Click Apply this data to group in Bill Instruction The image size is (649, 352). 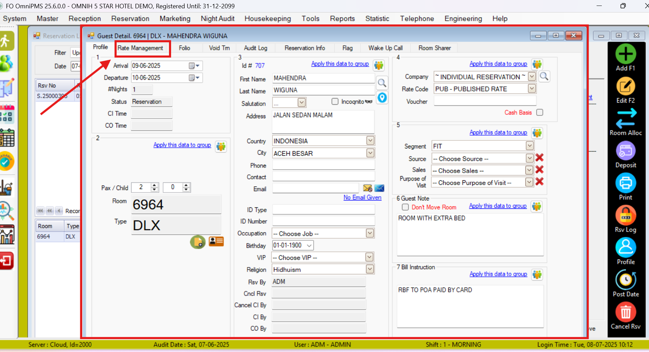(x=498, y=274)
